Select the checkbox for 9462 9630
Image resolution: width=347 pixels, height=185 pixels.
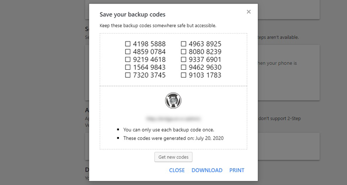click(x=183, y=67)
